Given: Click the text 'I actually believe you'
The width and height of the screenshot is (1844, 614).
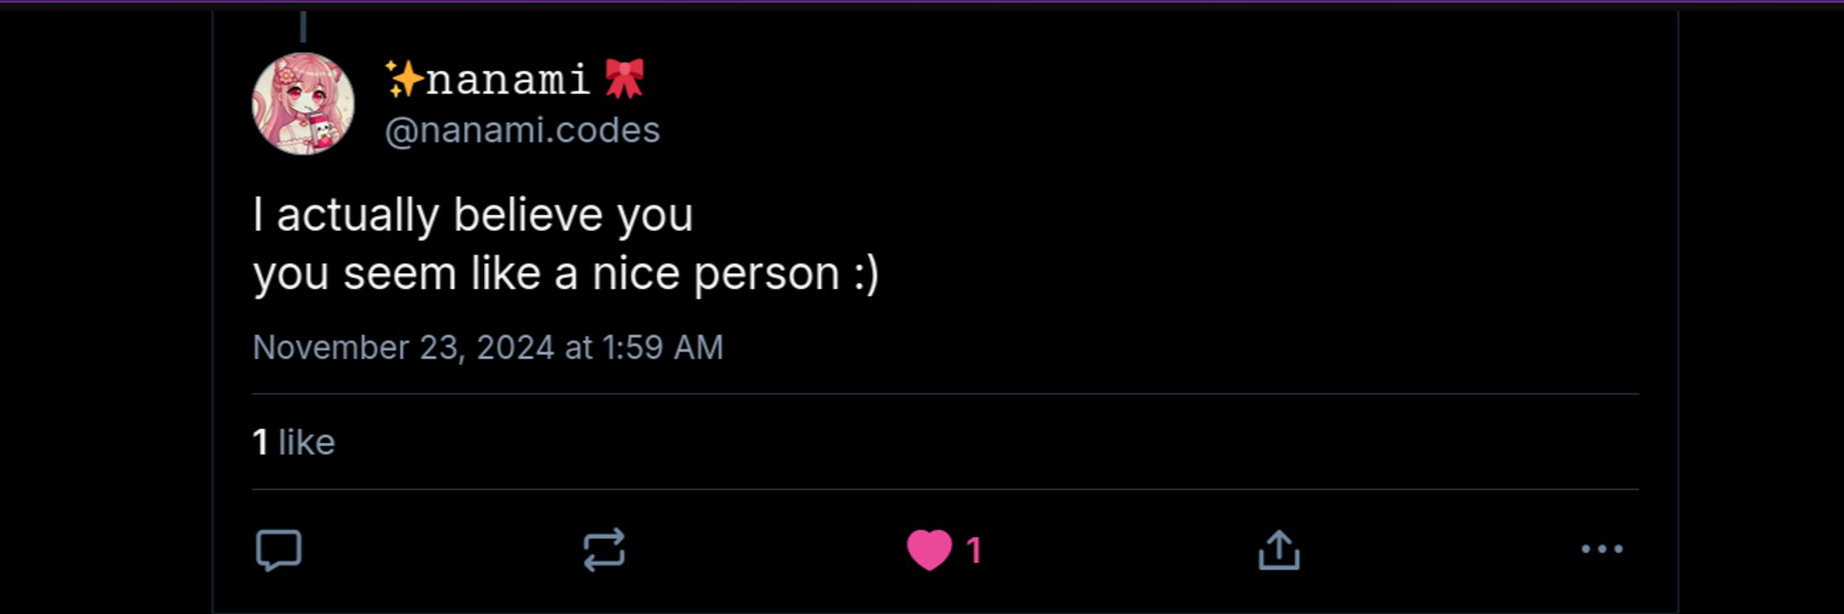Looking at the screenshot, I should pos(473,214).
